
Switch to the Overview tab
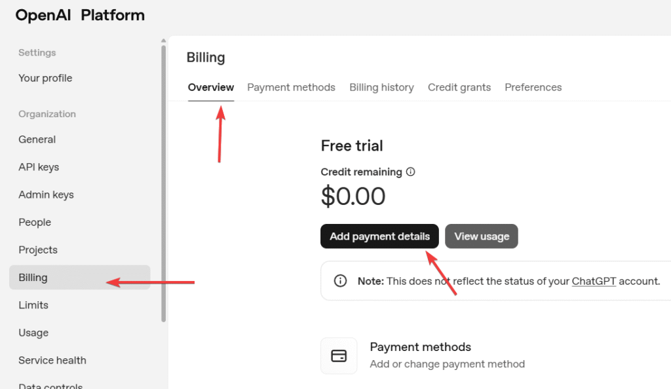point(210,87)
